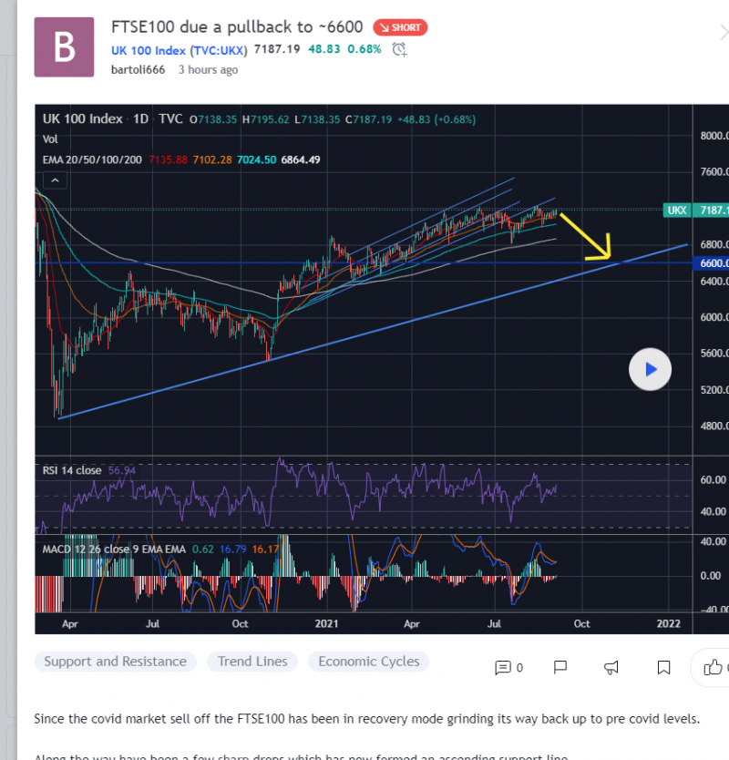Click the SHORT label badge

tap(400, 27)
